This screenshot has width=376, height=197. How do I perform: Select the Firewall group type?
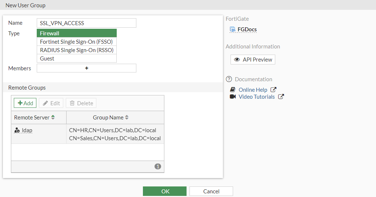tap(77, 33)
